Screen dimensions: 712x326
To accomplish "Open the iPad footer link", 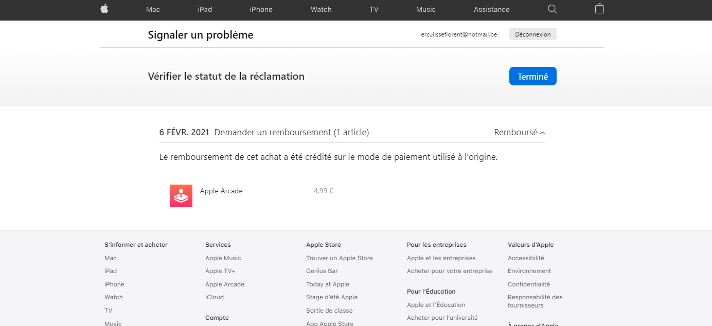I will [x=111, y=271].
